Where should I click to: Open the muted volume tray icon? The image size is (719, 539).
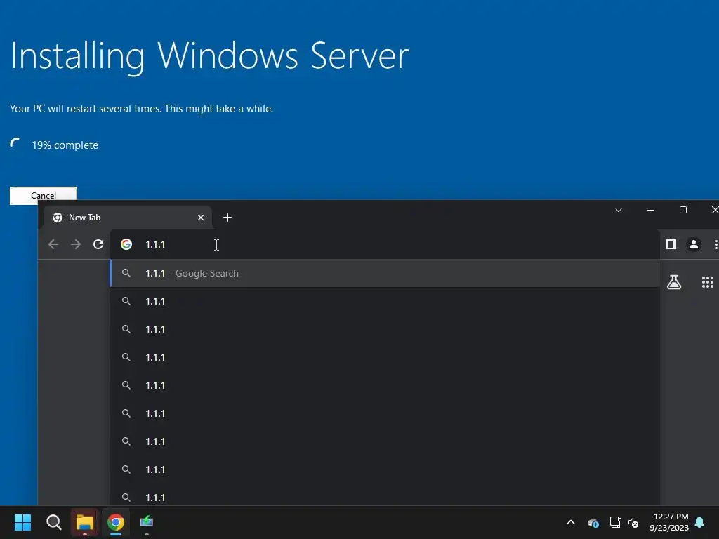tap(634, 522)
